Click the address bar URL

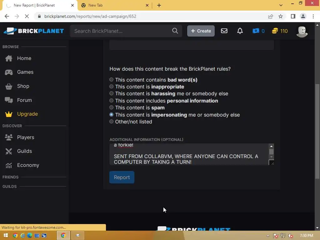coord(90,16)
